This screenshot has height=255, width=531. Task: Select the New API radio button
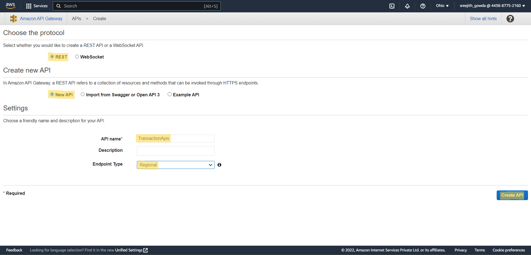pyautogui.click(x=52, y=94)
